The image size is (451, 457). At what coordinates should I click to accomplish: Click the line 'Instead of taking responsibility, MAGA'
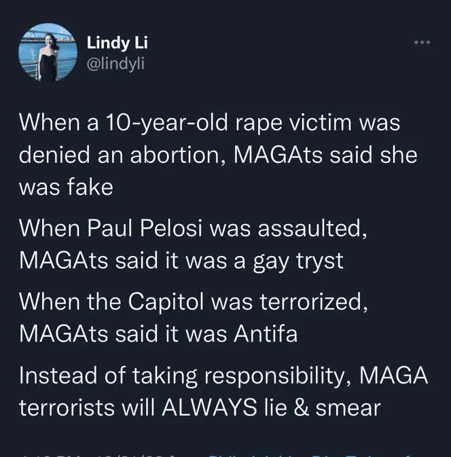tap(223, 375)
